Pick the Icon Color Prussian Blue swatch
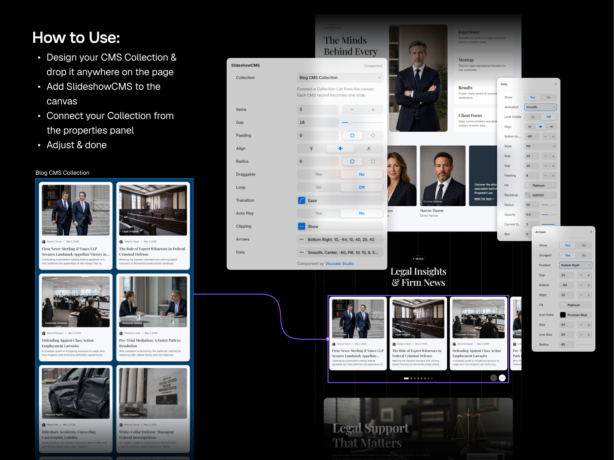This screenshot has width=614, height=460. pos(563,315)
